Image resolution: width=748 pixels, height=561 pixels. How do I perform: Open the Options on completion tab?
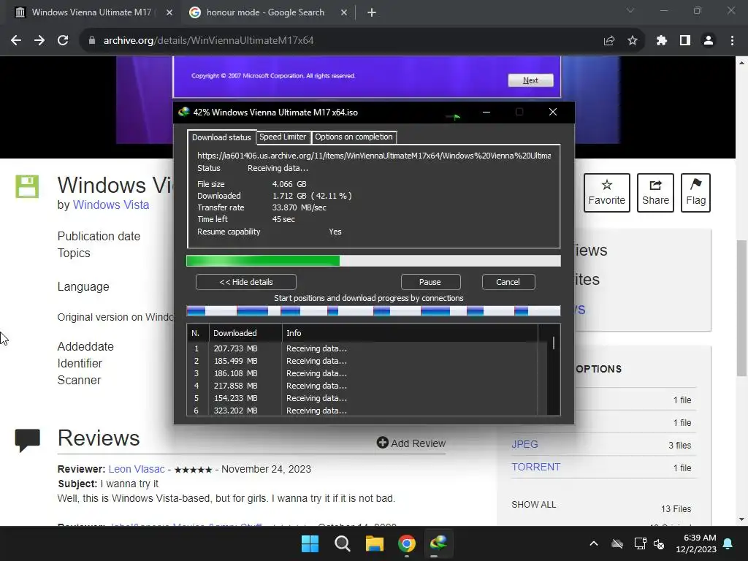pos(354,137)
